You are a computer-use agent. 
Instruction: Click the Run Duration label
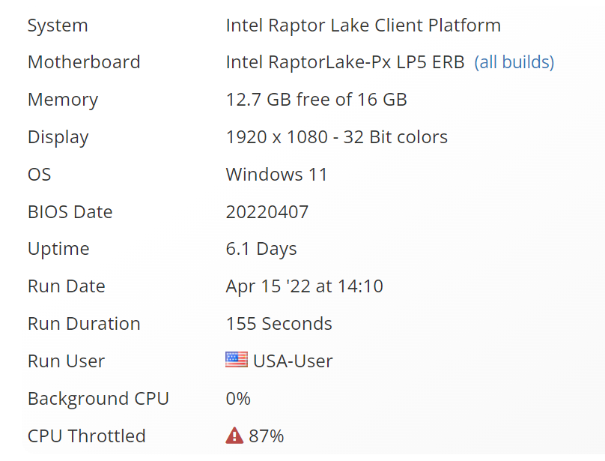[x=84, y=324]
